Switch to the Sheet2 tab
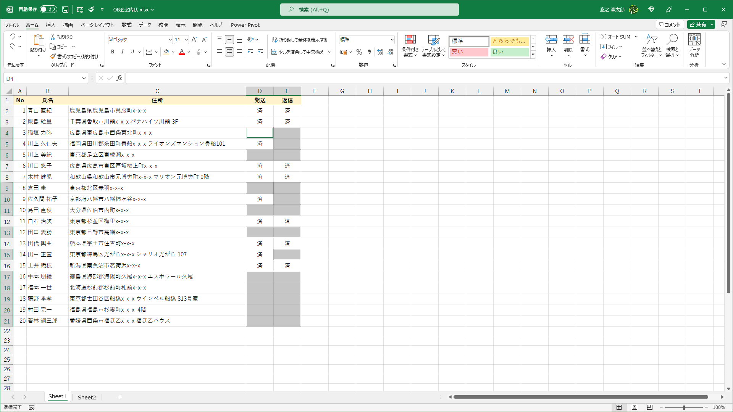 87,397
